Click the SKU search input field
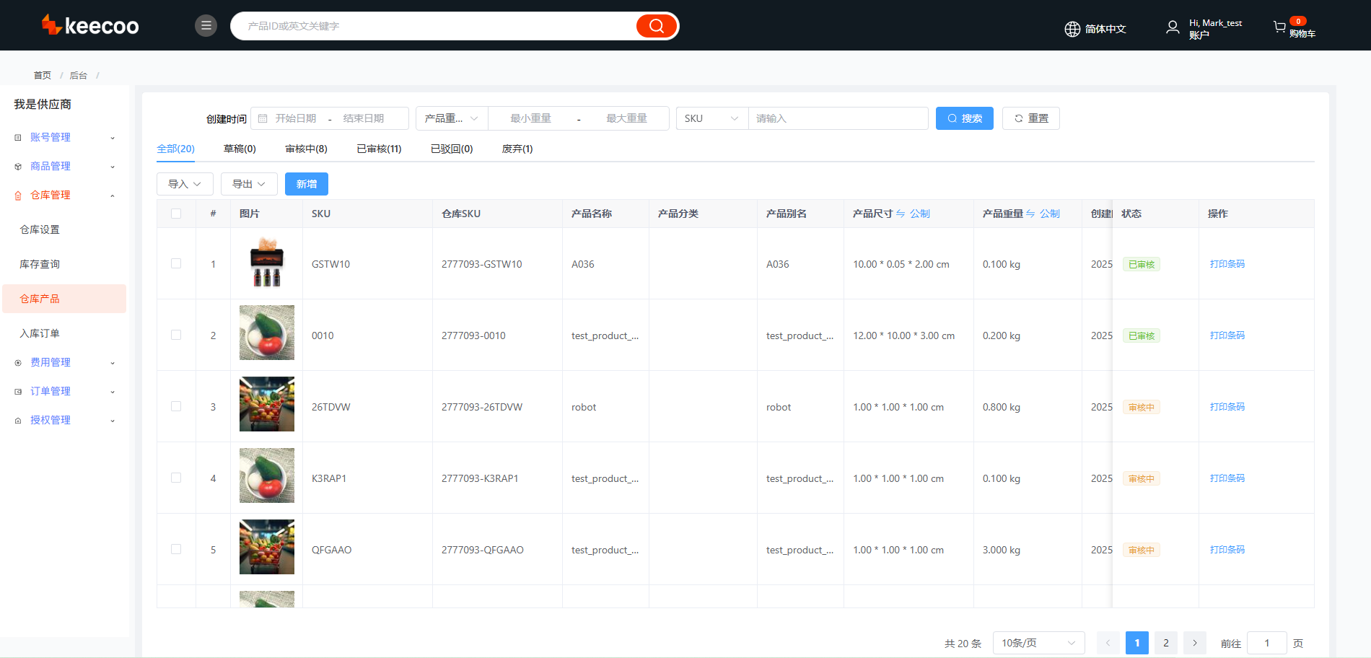The image size is (1371, 658). coord(837,118)
